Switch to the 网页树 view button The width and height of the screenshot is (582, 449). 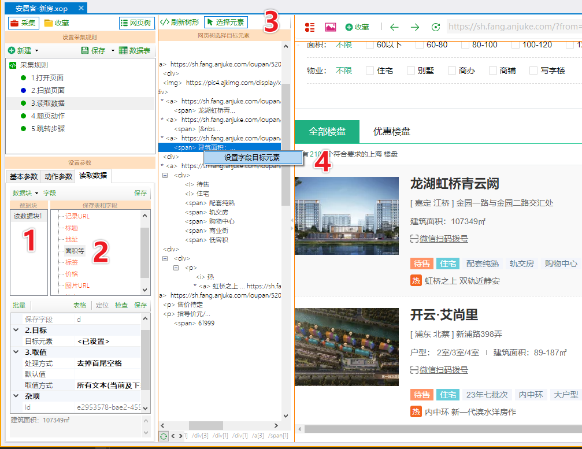pos(136,23)
